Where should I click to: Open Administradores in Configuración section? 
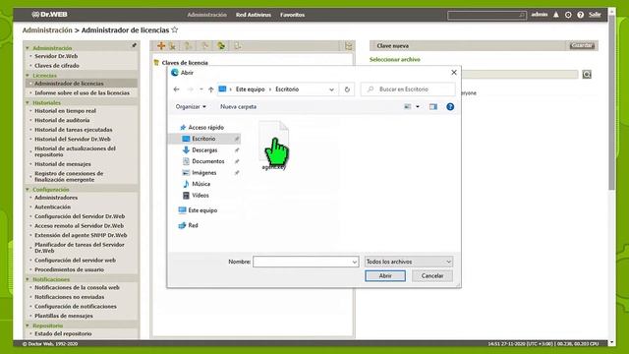click(56, 198)
